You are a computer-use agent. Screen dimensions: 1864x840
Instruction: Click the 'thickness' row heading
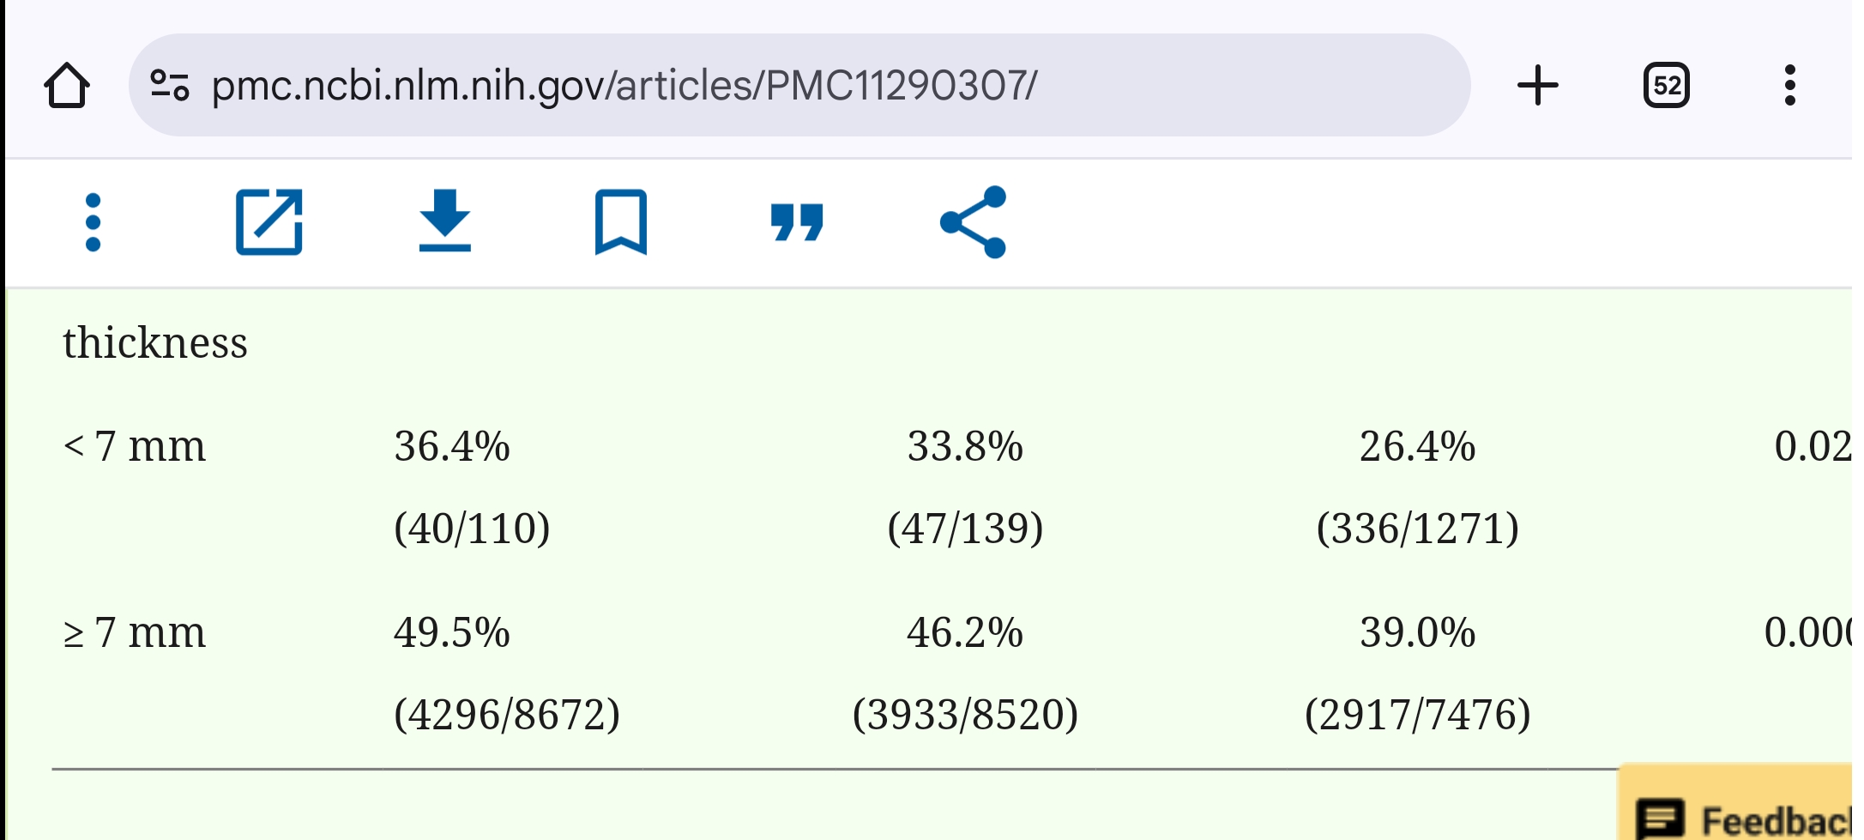tap(155, 343)
